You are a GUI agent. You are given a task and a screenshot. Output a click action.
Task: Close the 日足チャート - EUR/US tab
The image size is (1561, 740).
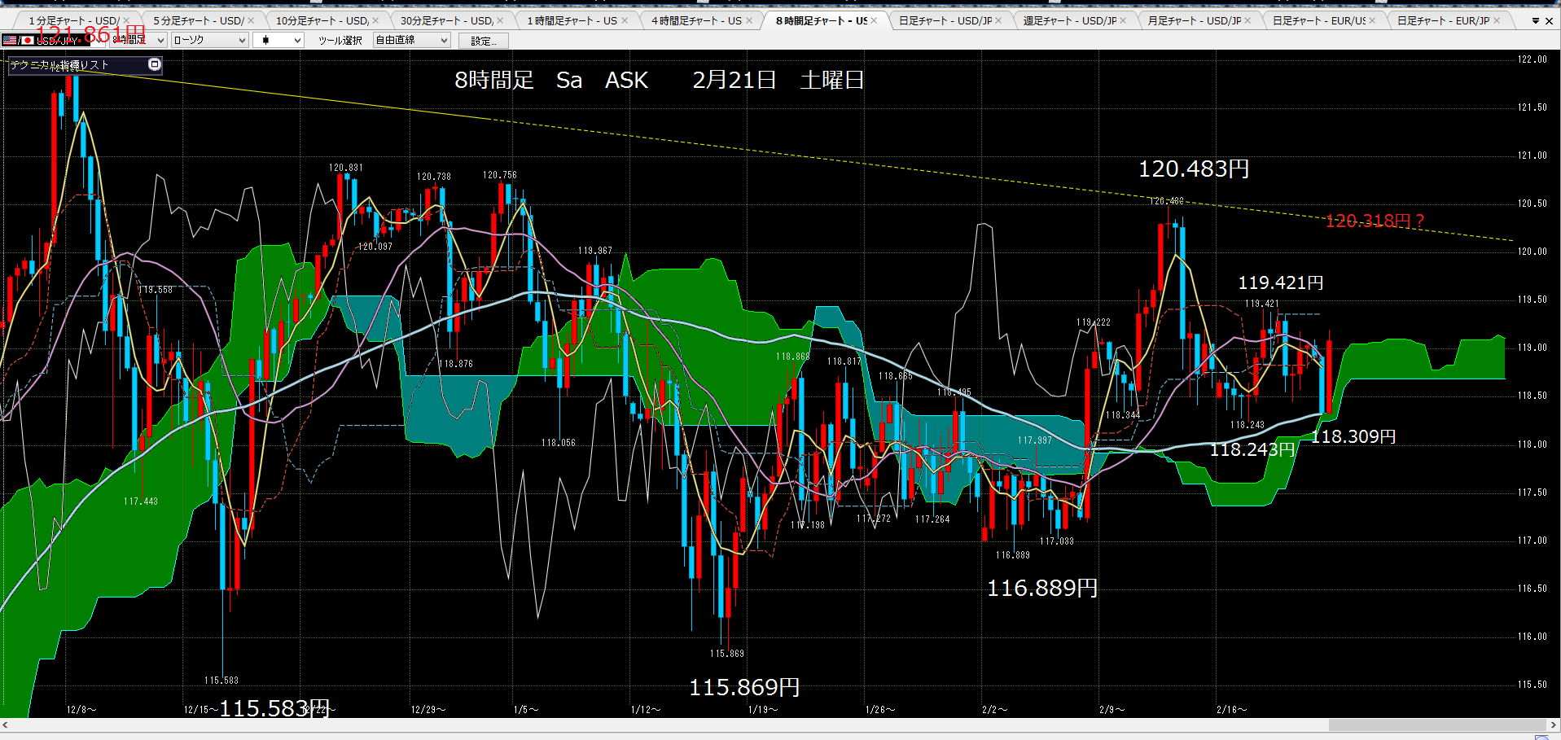click(1372, 21)
